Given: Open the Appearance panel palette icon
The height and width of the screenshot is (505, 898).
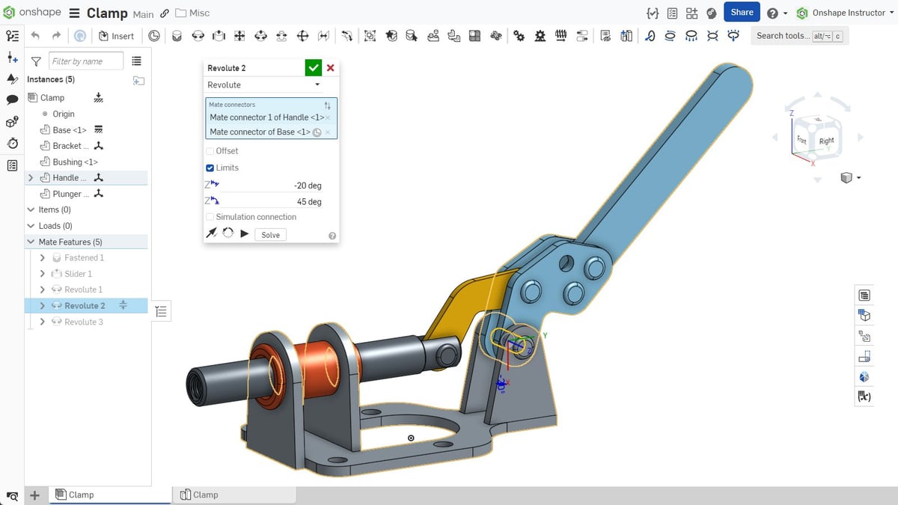Looking at the screenshot, I should pos(864,377).
